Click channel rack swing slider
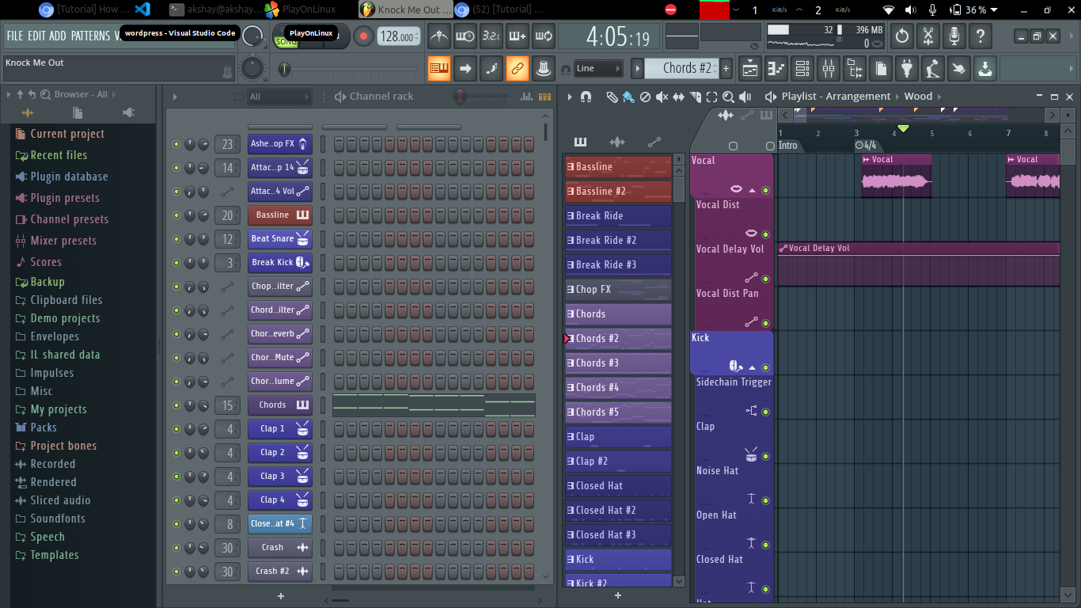Screen dimensions: 1081x608 [482, 97]
